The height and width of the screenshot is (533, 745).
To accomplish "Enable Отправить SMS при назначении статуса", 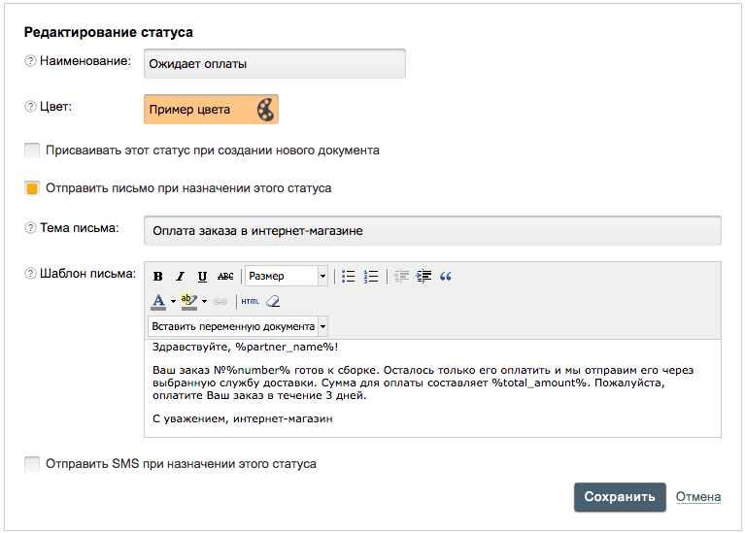I will 33,464.
